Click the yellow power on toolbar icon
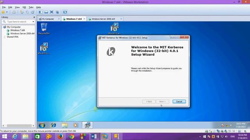This screenshot has width=250, height=140. pyautogui.click(x=3, y=12)
